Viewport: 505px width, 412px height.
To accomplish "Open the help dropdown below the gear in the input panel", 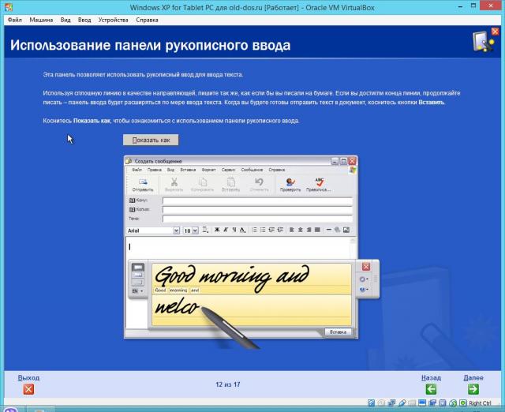I will [x=364, y=290].
